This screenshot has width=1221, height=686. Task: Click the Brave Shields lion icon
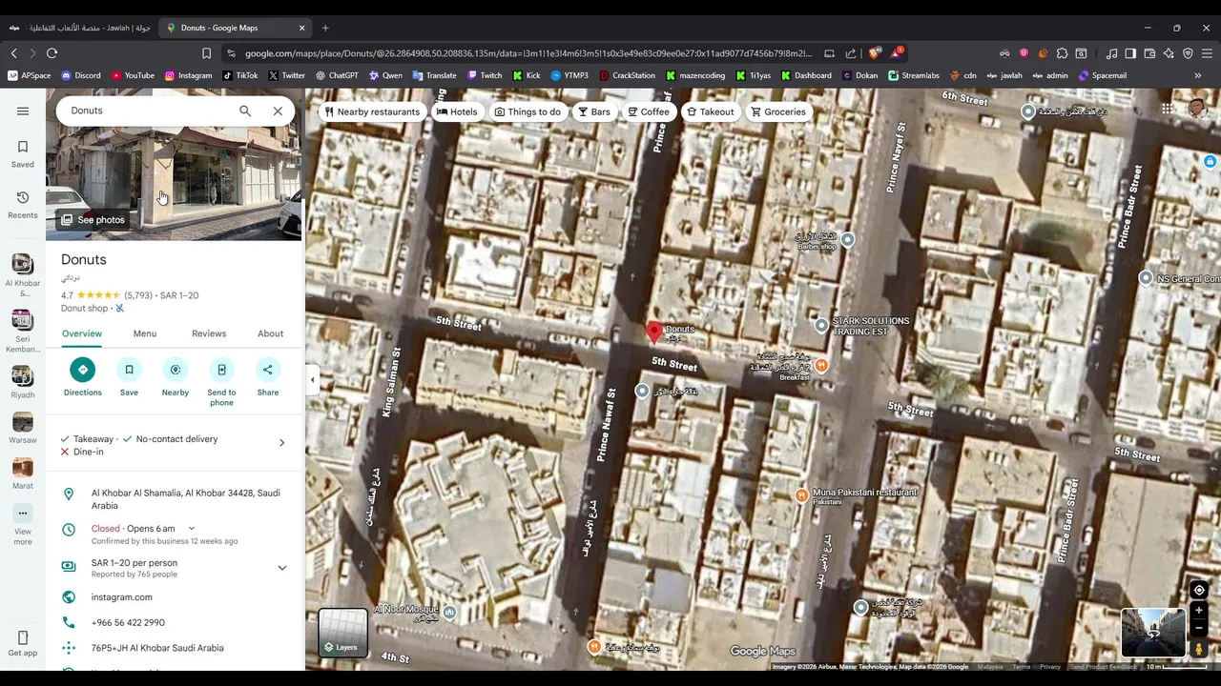[x=873, y=53]
